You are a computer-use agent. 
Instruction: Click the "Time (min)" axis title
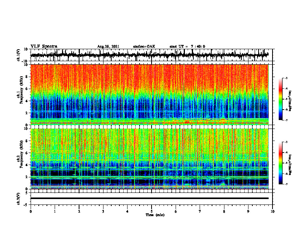(155, 215)
